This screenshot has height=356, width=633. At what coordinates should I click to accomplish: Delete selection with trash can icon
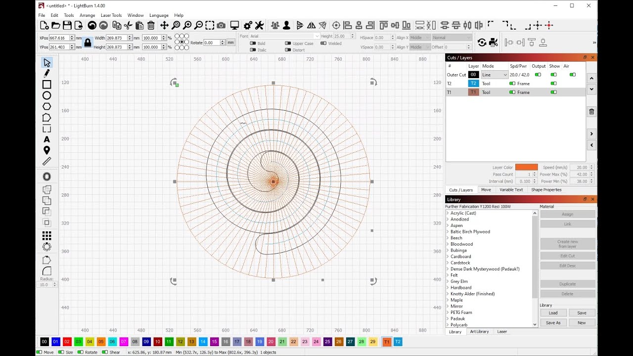pyautogui.click(x=151, y=25)
